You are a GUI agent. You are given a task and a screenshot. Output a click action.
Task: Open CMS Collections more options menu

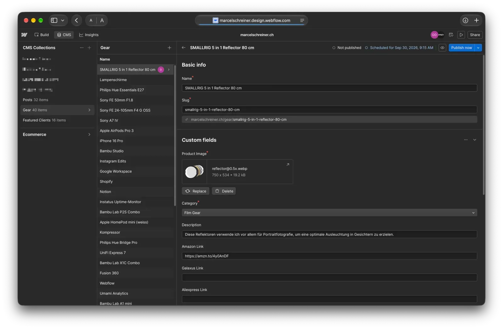(82, 48)
